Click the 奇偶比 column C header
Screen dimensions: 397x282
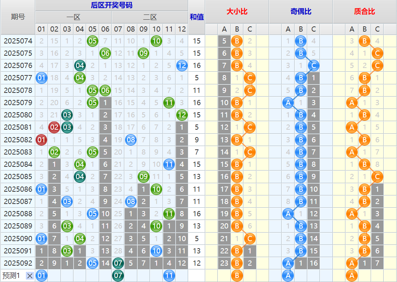314,29
